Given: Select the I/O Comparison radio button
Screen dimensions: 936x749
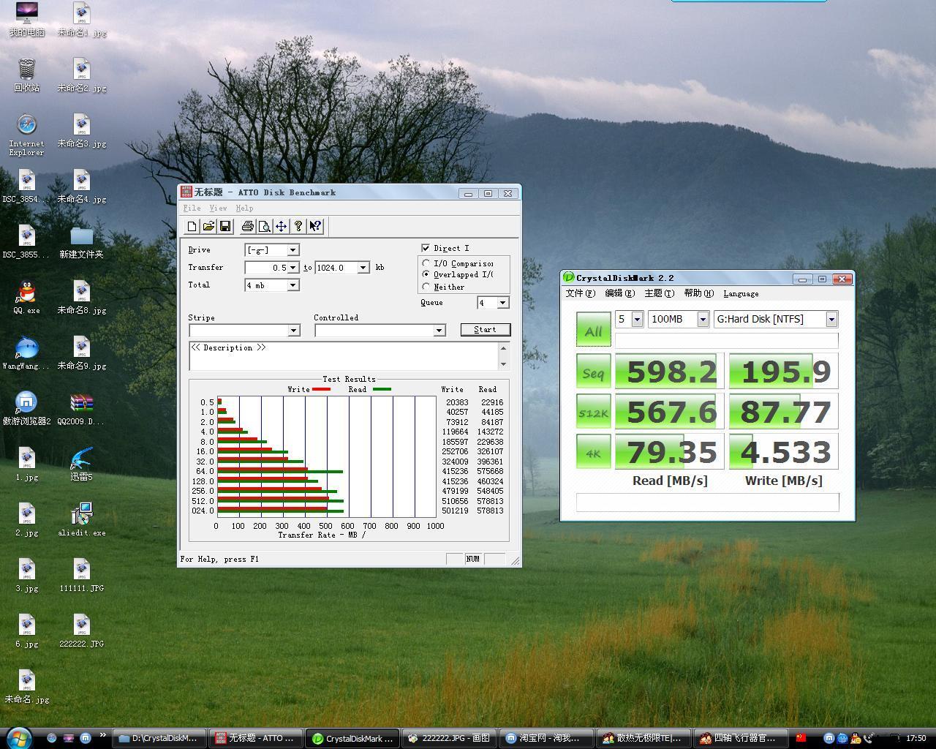Looking at the screenshot, I should pyautogui.click(x=426, y=263).
